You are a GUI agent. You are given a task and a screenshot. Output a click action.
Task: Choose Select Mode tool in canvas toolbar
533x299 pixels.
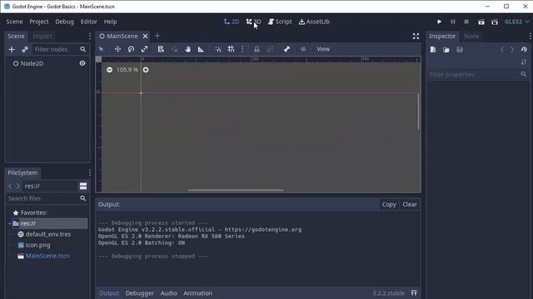101,49
